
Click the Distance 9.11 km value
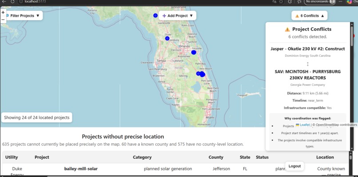tap(315, 93)
